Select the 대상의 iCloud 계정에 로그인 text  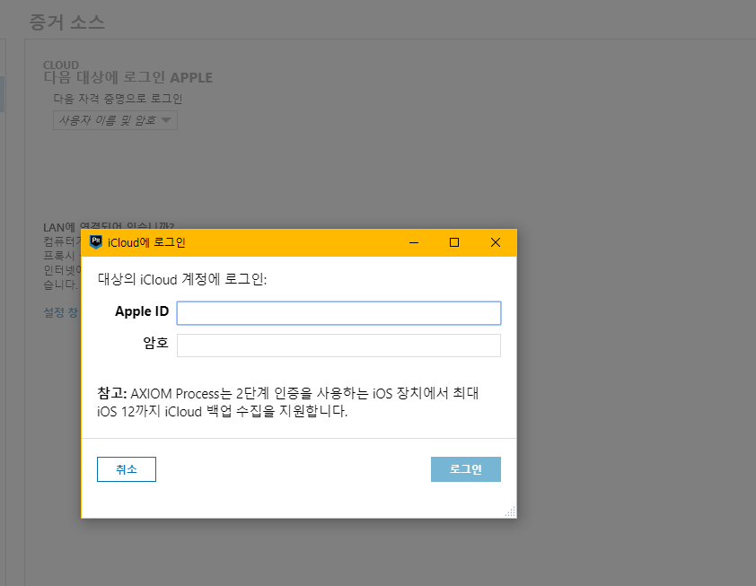182,279
